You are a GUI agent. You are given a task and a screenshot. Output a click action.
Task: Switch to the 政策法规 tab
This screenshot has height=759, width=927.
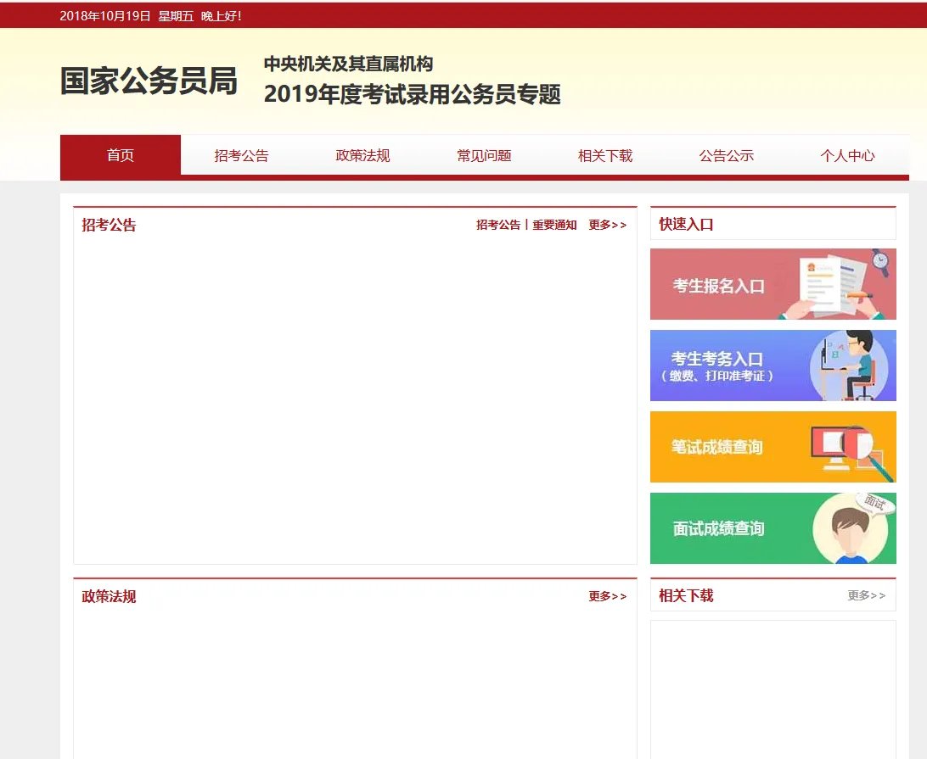(x=362, y=156)
